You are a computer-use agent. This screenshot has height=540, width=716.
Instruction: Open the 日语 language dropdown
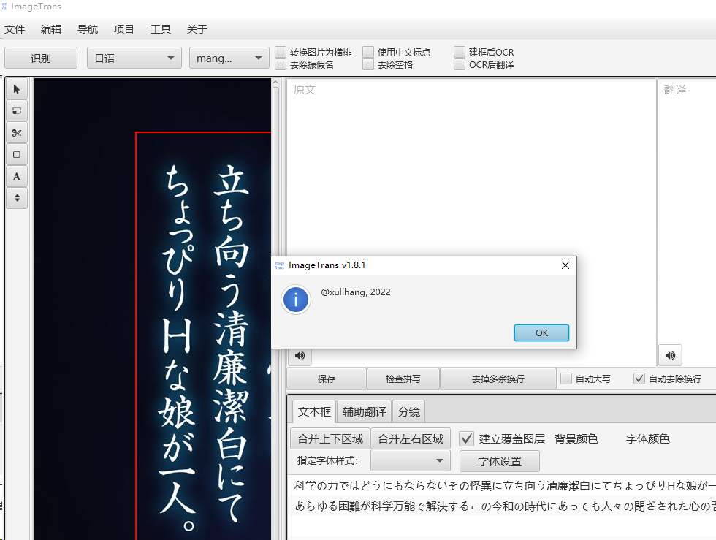[x=134, y=58]
